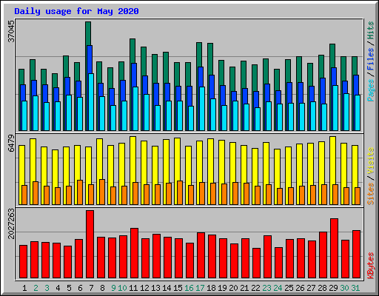Image resolution: width=379 pixels, height=296 pixels.
Task: Click green day label 10 on the x-axis
Action: (x=122, y=288)
